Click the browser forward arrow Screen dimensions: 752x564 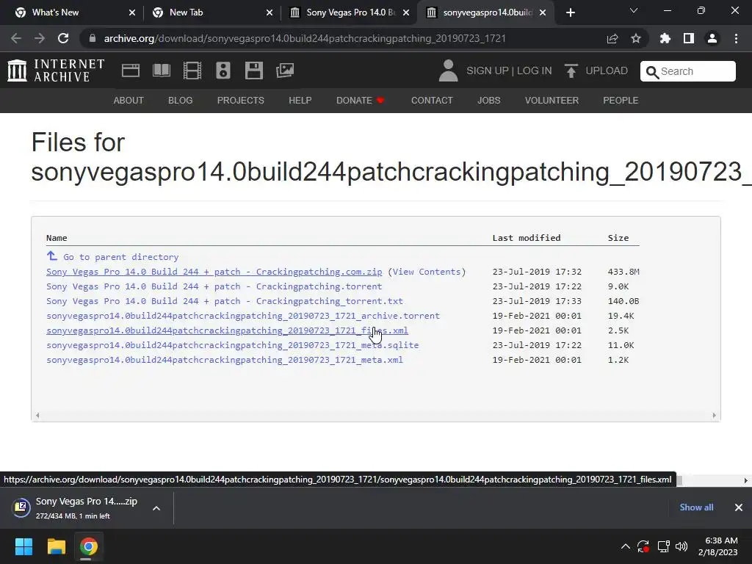coord(40,38)
